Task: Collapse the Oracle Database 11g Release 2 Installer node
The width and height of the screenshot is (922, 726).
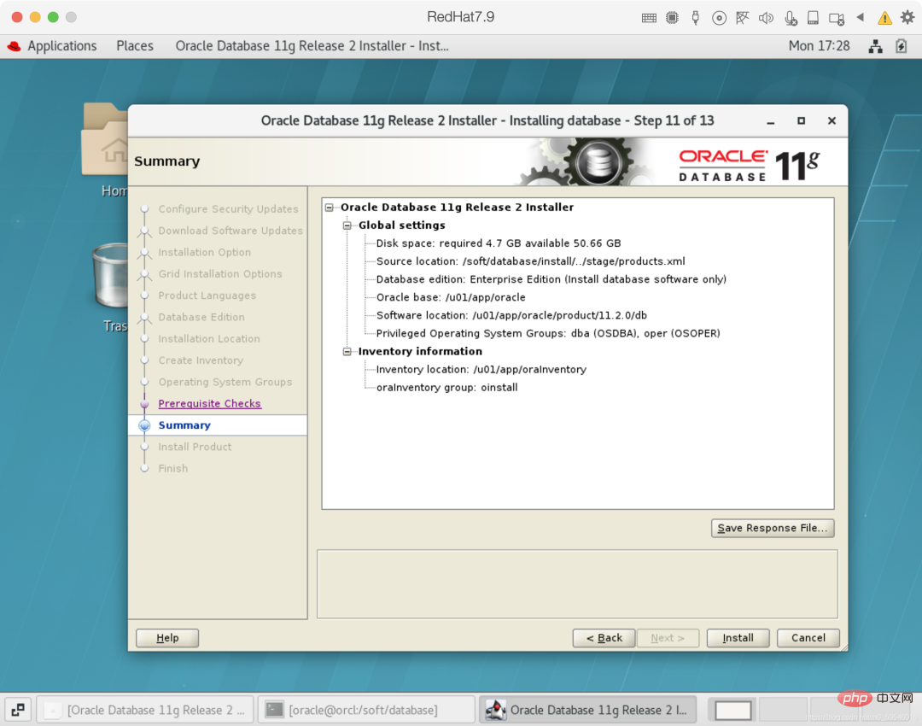Action: click(x=330, y=208)
